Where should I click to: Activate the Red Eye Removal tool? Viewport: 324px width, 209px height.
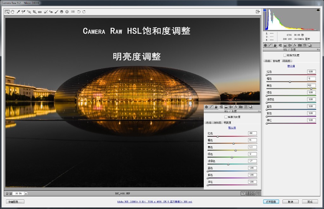(51, 12)
